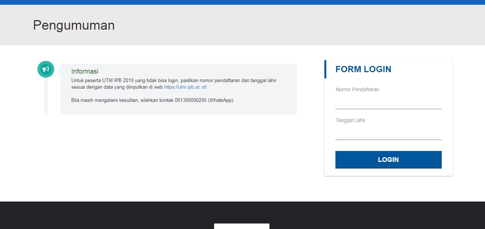The image size is (485, 229).
Task: Select the FORM LOGIN title
Action: [363, 69]
